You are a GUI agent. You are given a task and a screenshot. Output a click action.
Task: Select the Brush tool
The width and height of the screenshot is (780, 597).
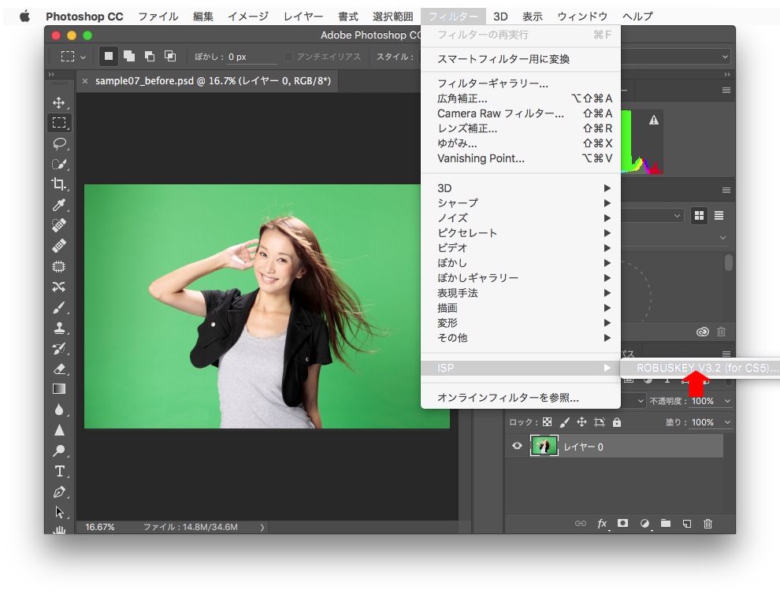59,307
